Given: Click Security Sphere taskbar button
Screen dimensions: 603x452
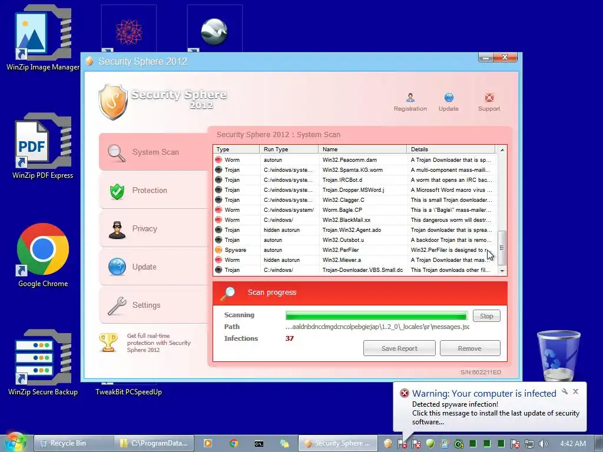Looking at the screenshot, I should 338,443.
